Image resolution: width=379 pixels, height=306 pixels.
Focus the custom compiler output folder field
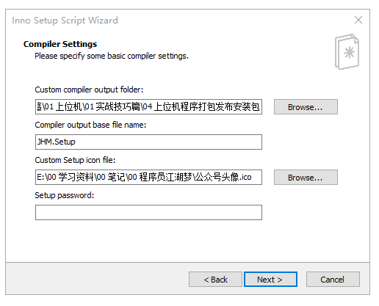coord(148,106)
